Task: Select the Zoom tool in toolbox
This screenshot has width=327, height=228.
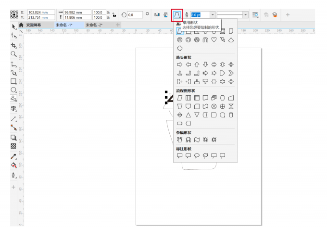Action: [14, 54]
